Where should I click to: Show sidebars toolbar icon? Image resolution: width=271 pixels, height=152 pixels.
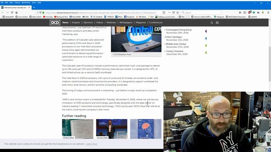click(x=245, y=13)
